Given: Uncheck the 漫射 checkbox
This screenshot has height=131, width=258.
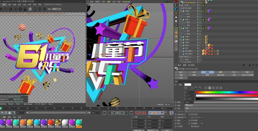Looking at the screenshot, I should click(x=185, y=120).
